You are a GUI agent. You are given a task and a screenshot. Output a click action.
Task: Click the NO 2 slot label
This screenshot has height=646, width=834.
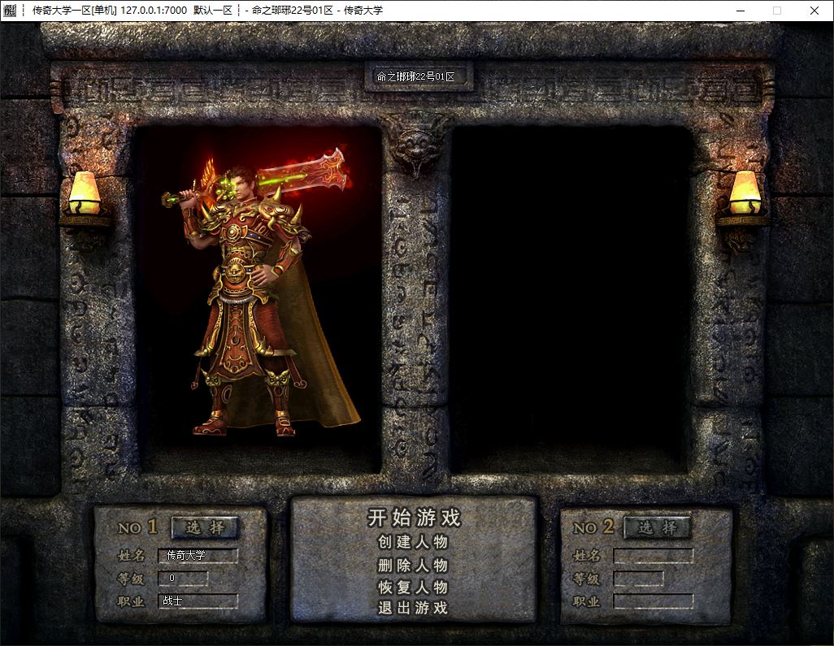tap(593, 527)
